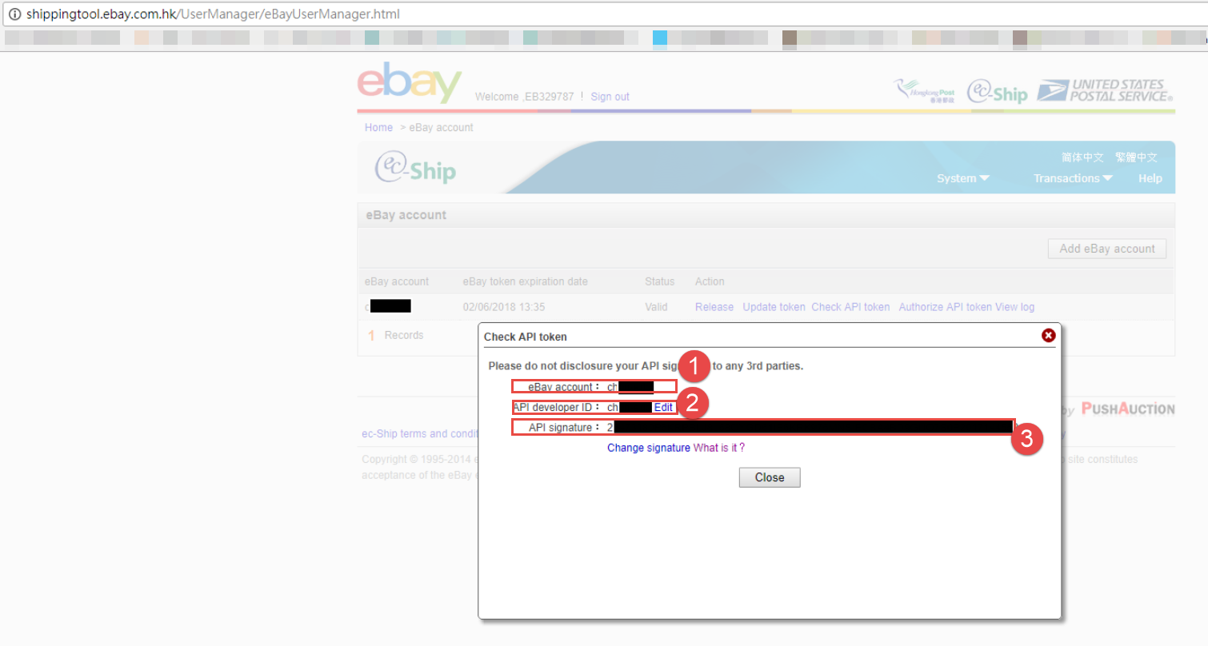Click the browser address bar URL
Viewport: 1208px width, 646px height.
(213, 14)
